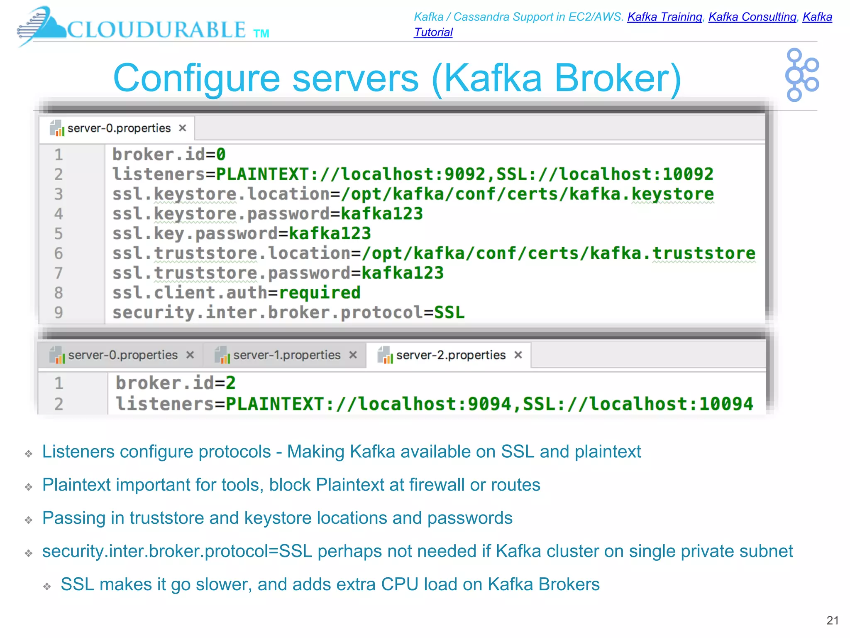Click the ssl.truststore.location line

click(434, 253)
